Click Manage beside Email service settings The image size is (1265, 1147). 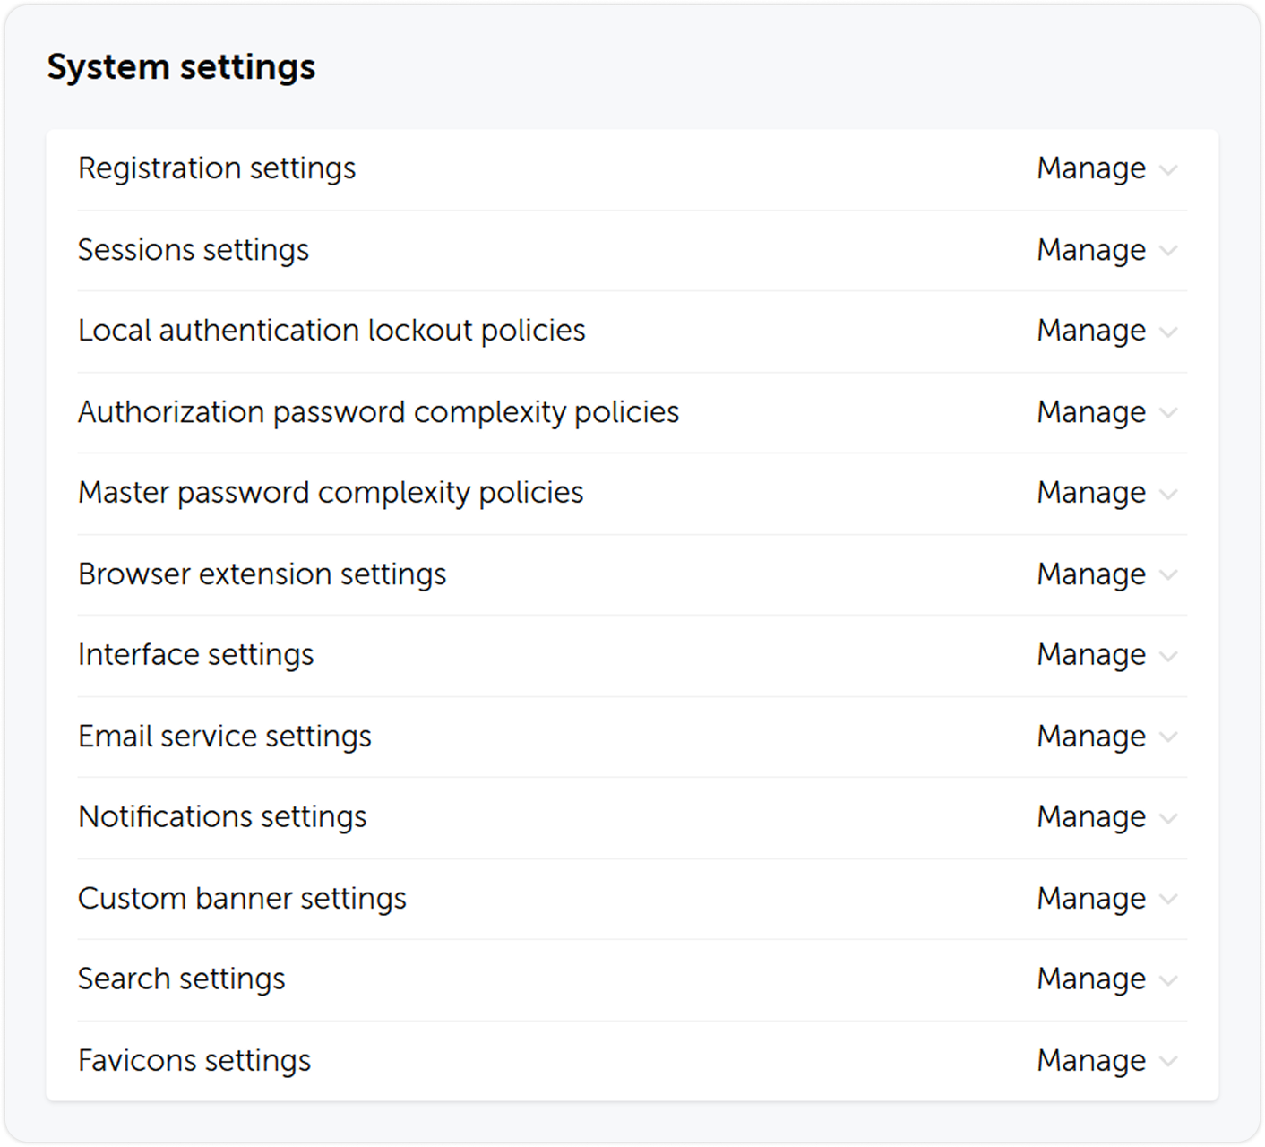1091,737
